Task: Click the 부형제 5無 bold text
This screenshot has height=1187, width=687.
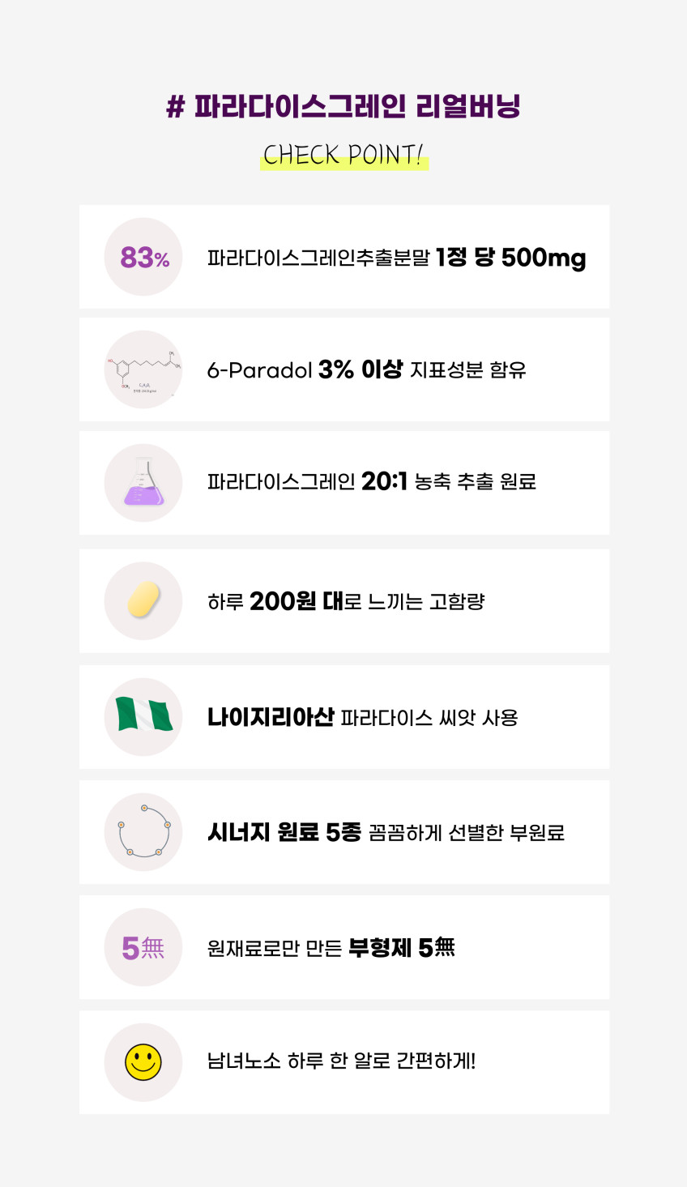Action: click(x=402, y=947)
